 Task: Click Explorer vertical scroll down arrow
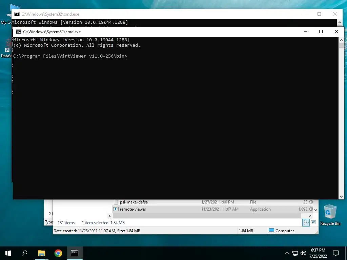[x=316, y=210]
